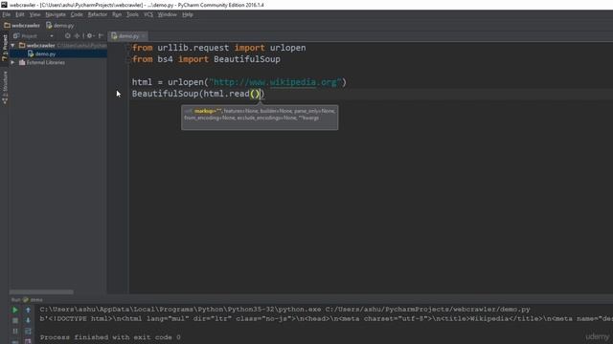The image size is (613, 344).
Task: Rerun demo with green play icon
Action: (15, 310)
